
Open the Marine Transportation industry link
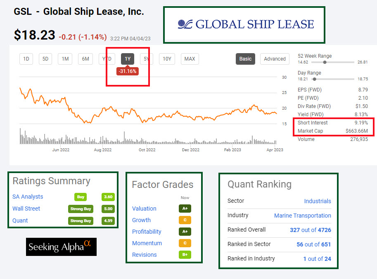302,216
